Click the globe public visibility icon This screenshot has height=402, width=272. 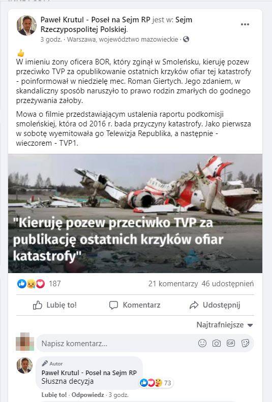pyautogui.click(x=186, y=39)
